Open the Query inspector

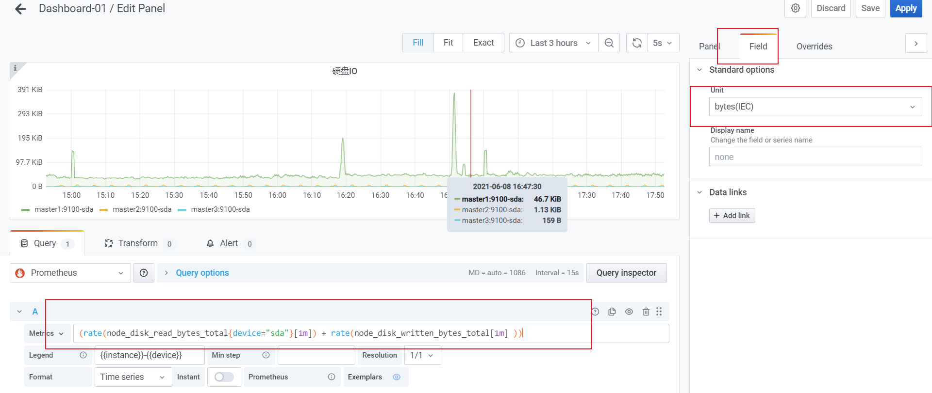click(626, 273)
